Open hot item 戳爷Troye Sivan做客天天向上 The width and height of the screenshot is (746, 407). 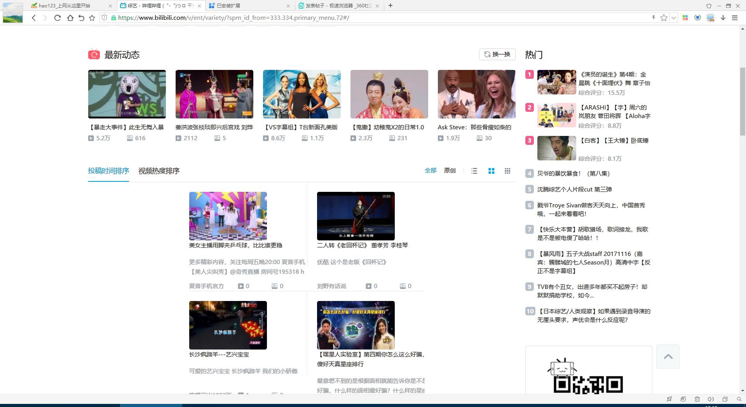coord(591,209)
